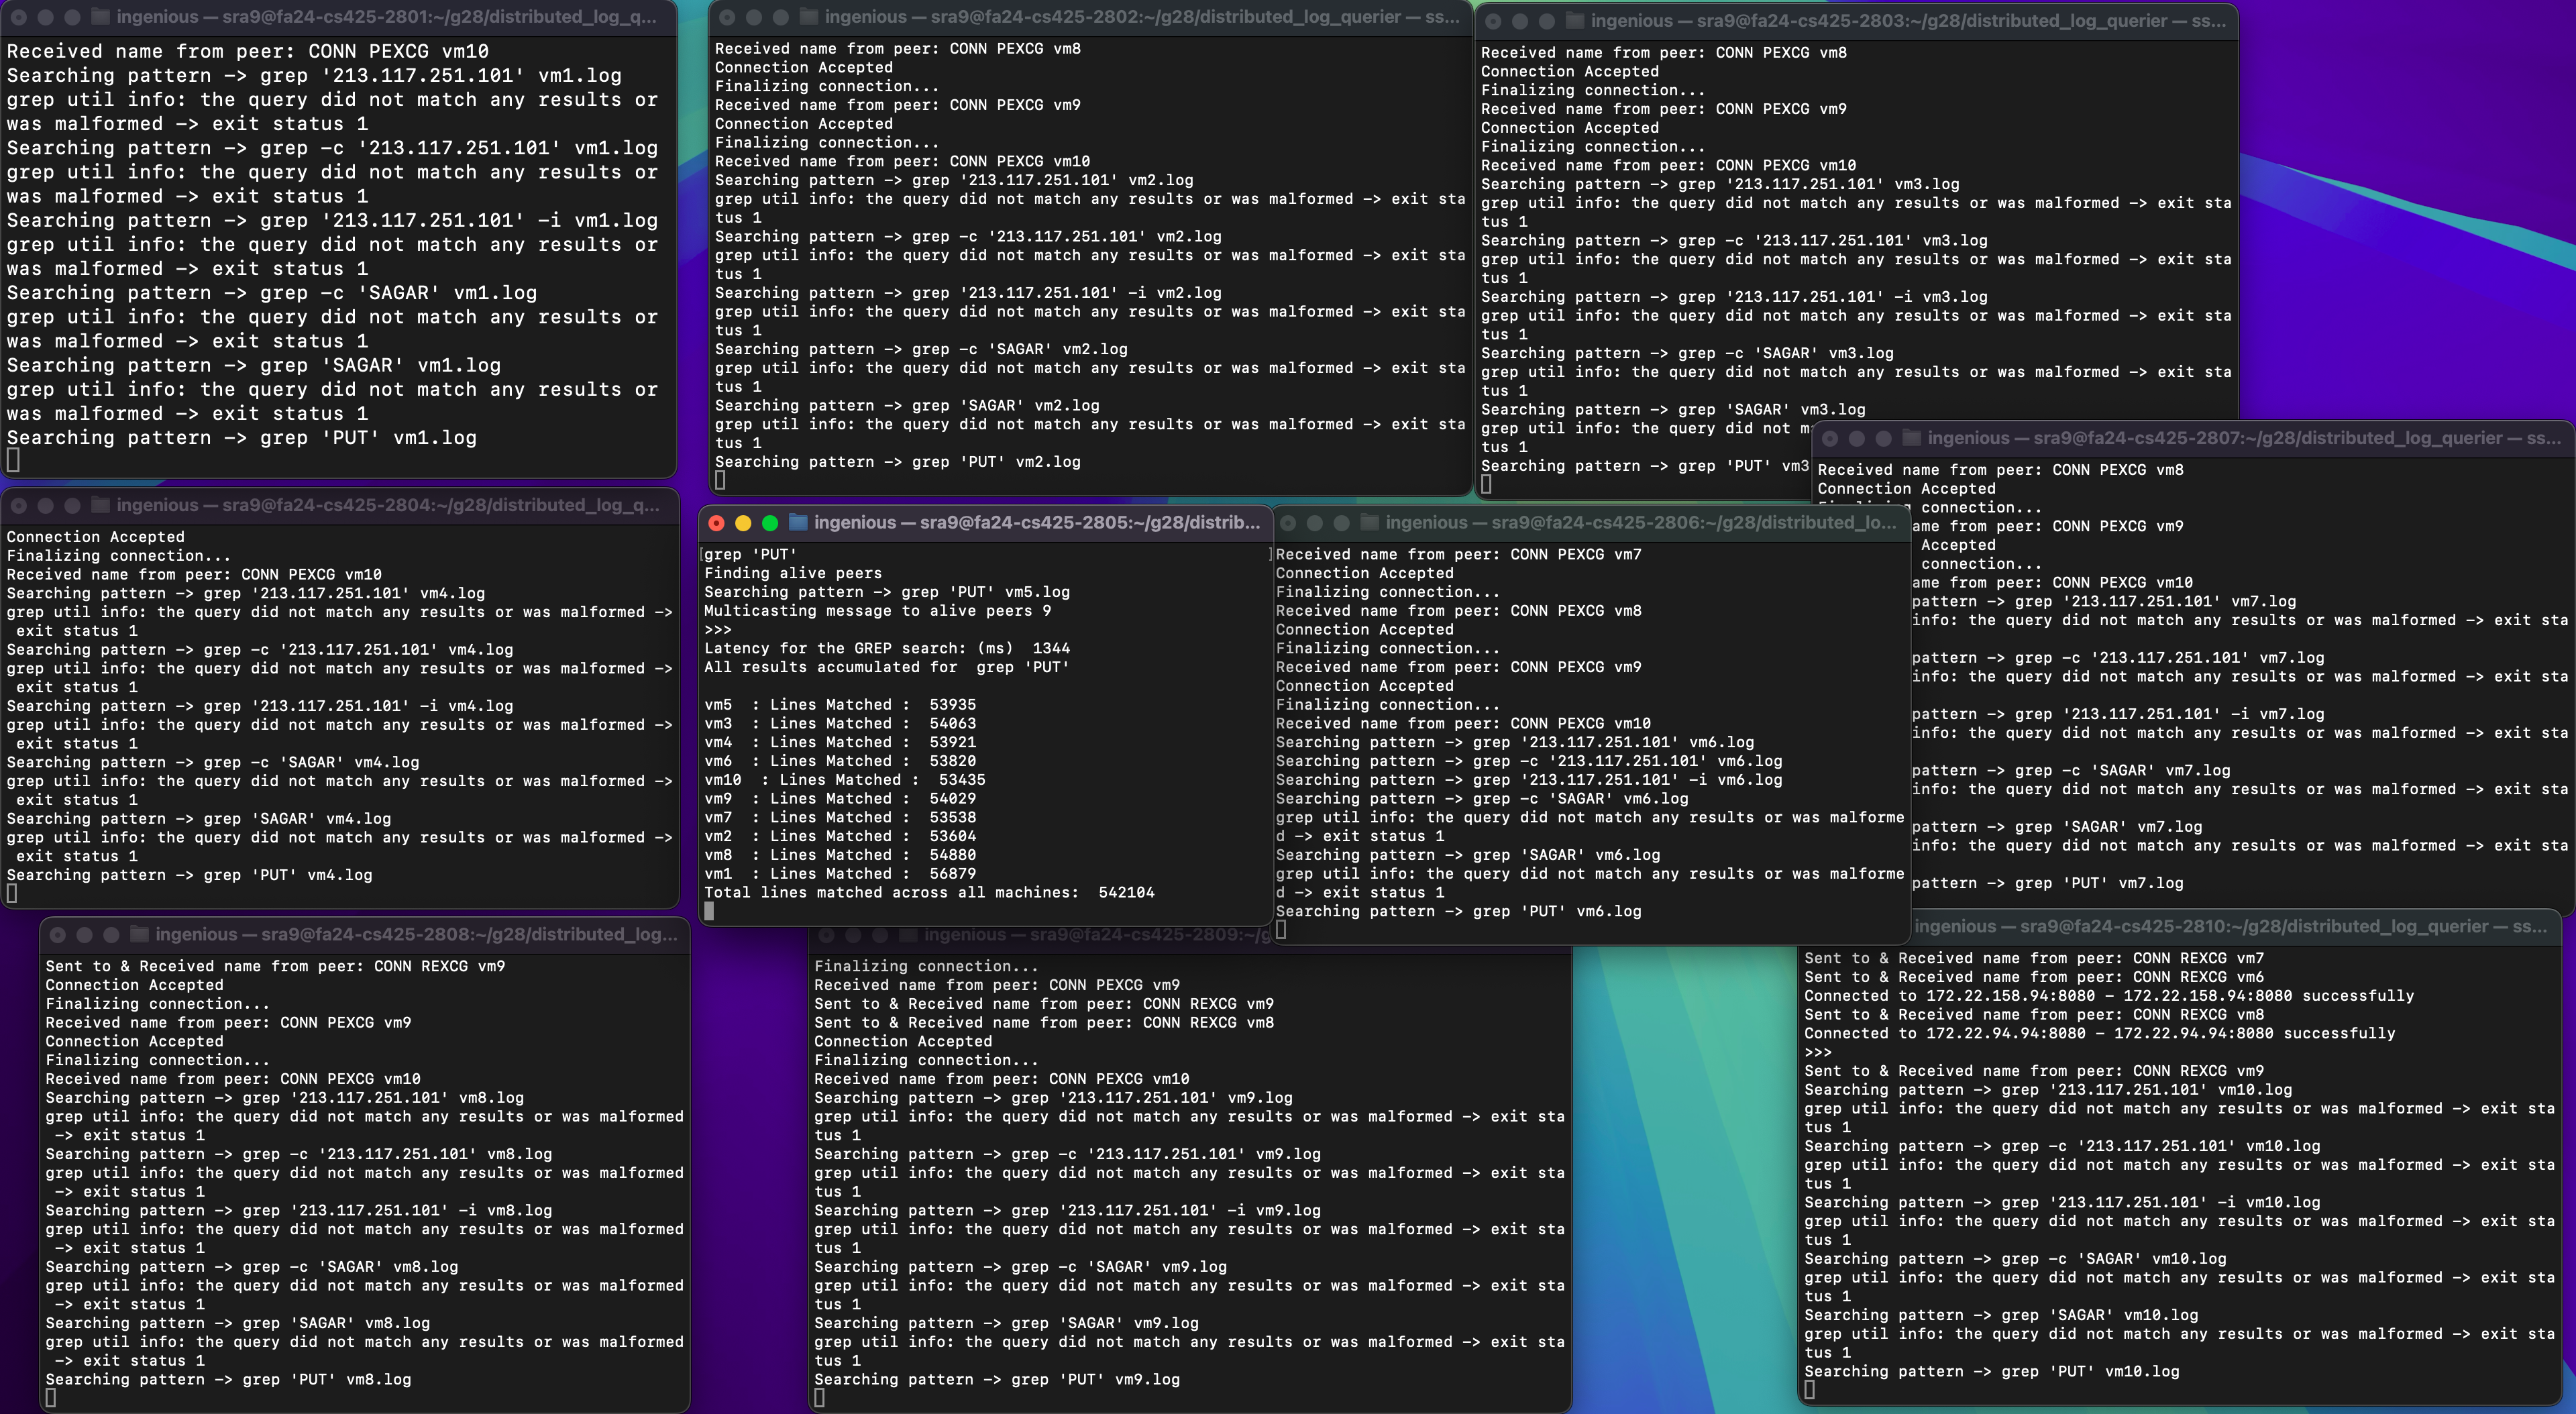Focus the fa24-cs425-2803 terminal by its title
Image resolution: width=2576 pixels, height=1414 pixels.
tap(1909, 21)
